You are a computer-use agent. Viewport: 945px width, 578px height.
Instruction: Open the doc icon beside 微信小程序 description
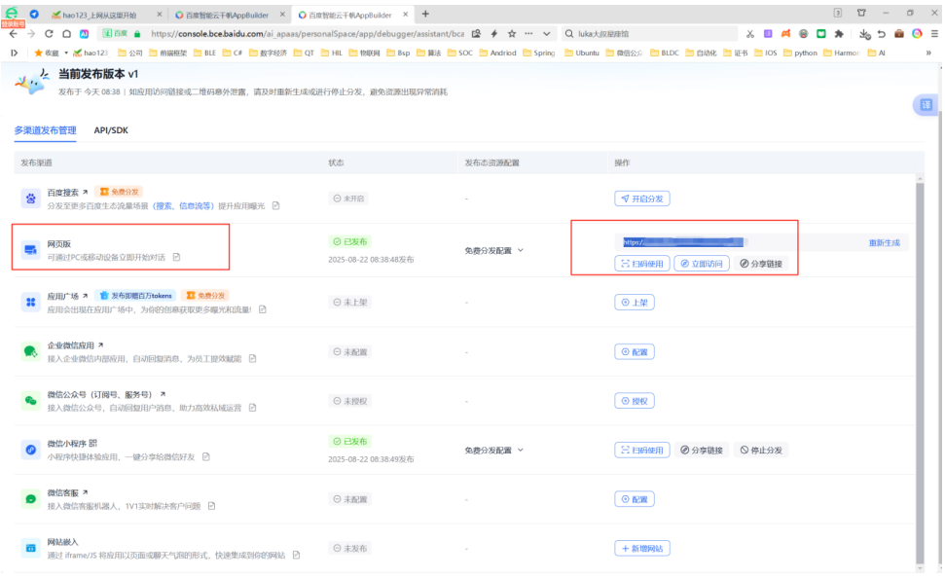(x=206, y=457)
